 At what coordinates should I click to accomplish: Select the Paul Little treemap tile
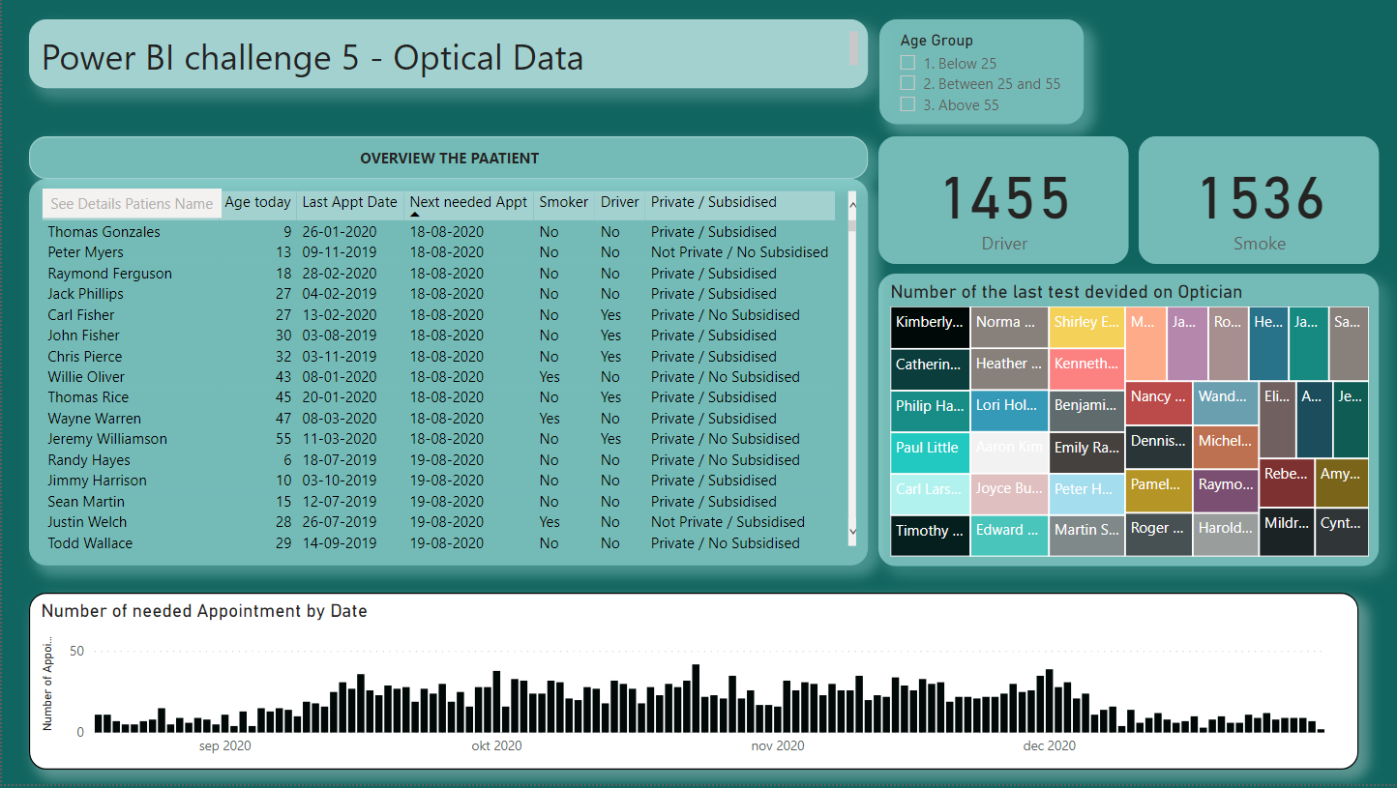coord(930,452)
